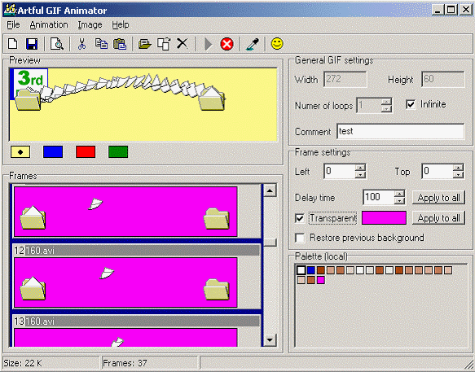Decrease the Left value with down arrow
475x372 pixels.
point(360,175)
